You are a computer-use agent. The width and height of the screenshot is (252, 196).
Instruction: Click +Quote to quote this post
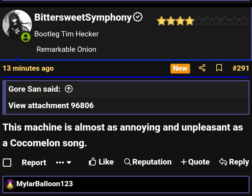[x=195, y=162]
